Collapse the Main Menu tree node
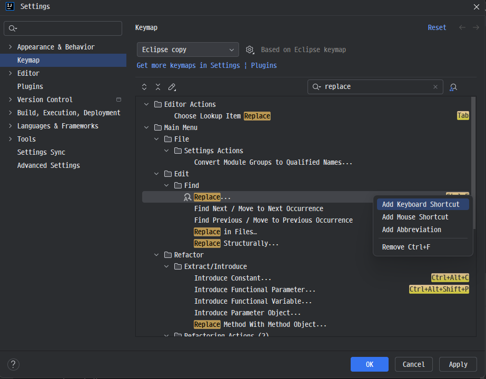486x379 pixels. (146, 127)
